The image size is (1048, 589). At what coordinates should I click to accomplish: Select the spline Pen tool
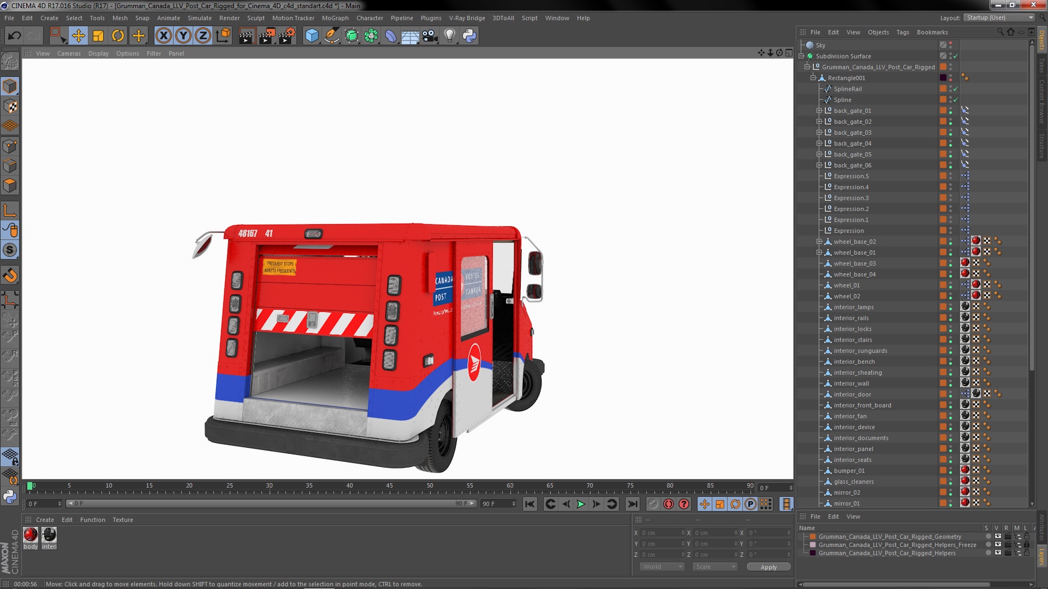(331, 36)
